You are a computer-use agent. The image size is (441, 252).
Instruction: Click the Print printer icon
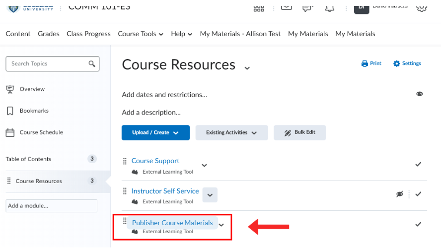pos(365,63)
